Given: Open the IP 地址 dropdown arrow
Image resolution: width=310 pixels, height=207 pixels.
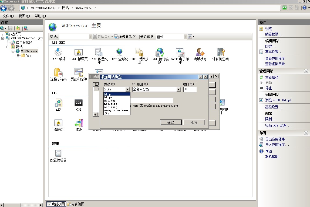Looking at the screenshot, I should pos(178,89).
